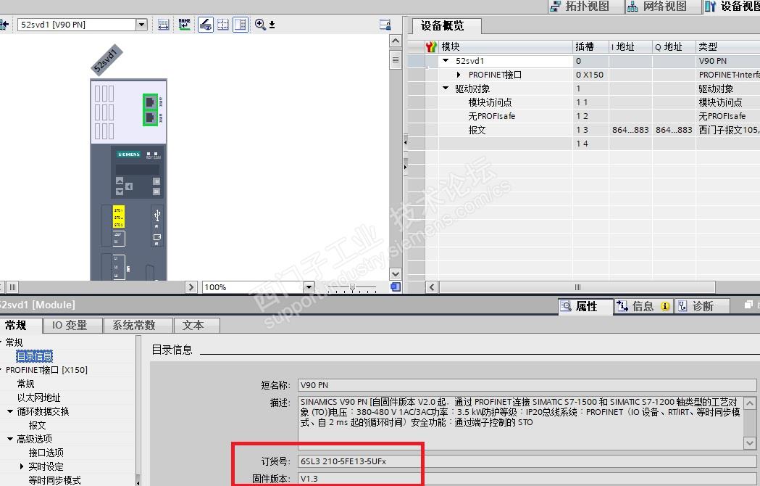Click the canvas vertical scrollbar down arrow
The height and width of the screenshot is (486, 760).
(396, 274)
